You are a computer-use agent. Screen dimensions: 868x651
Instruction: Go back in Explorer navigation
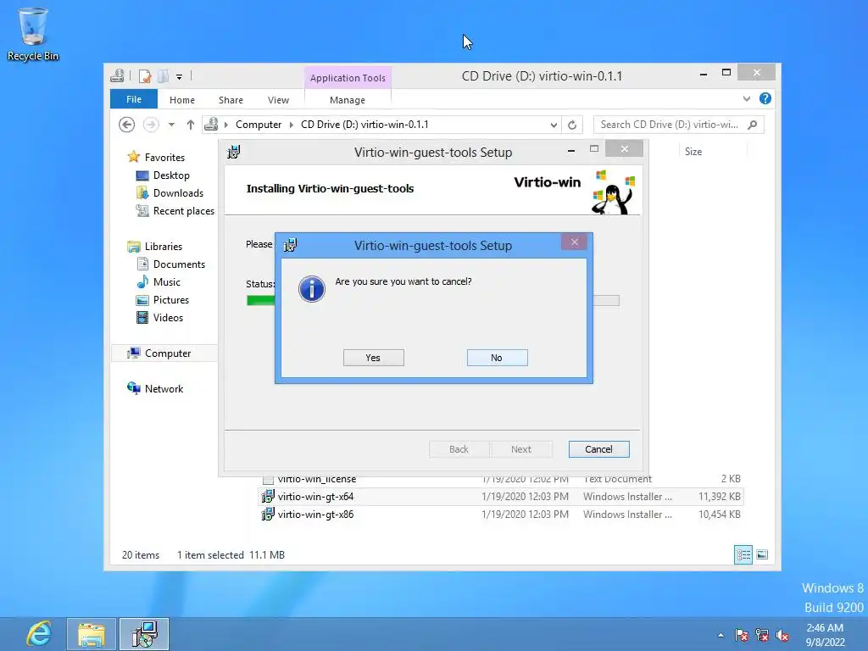tap(127, 125)
